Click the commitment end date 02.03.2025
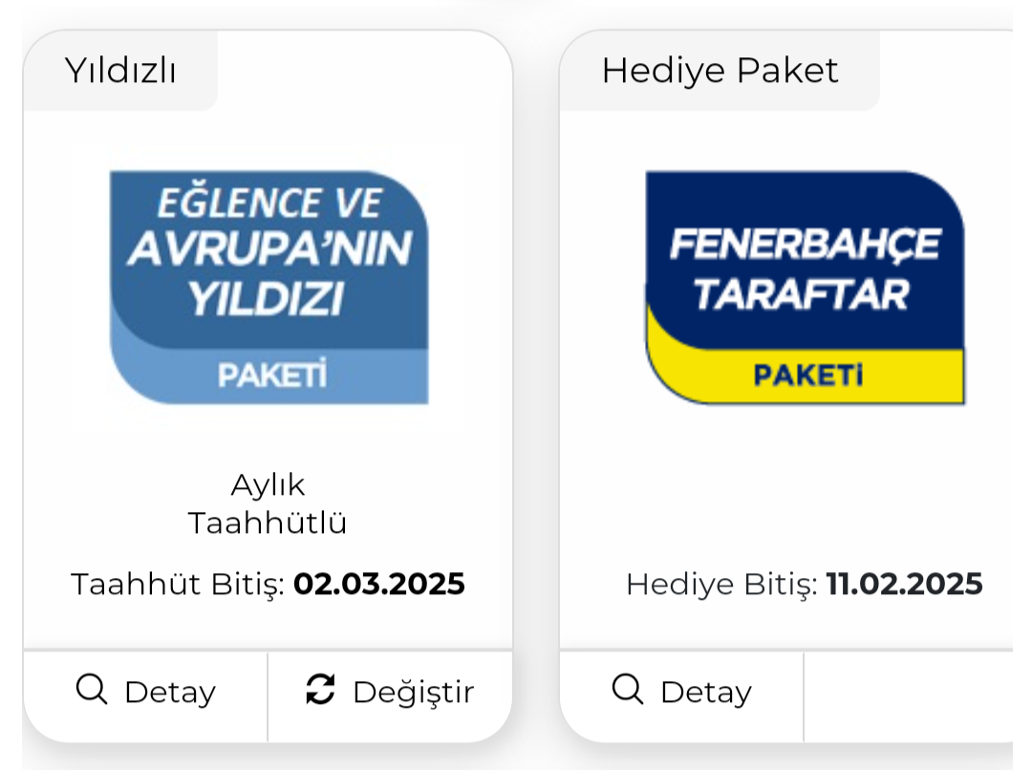 378,584
